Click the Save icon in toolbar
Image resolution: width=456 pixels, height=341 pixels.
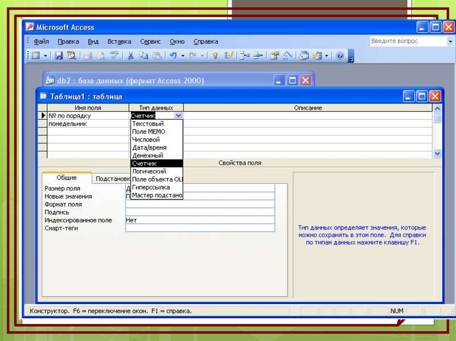(x=58, y=56)
